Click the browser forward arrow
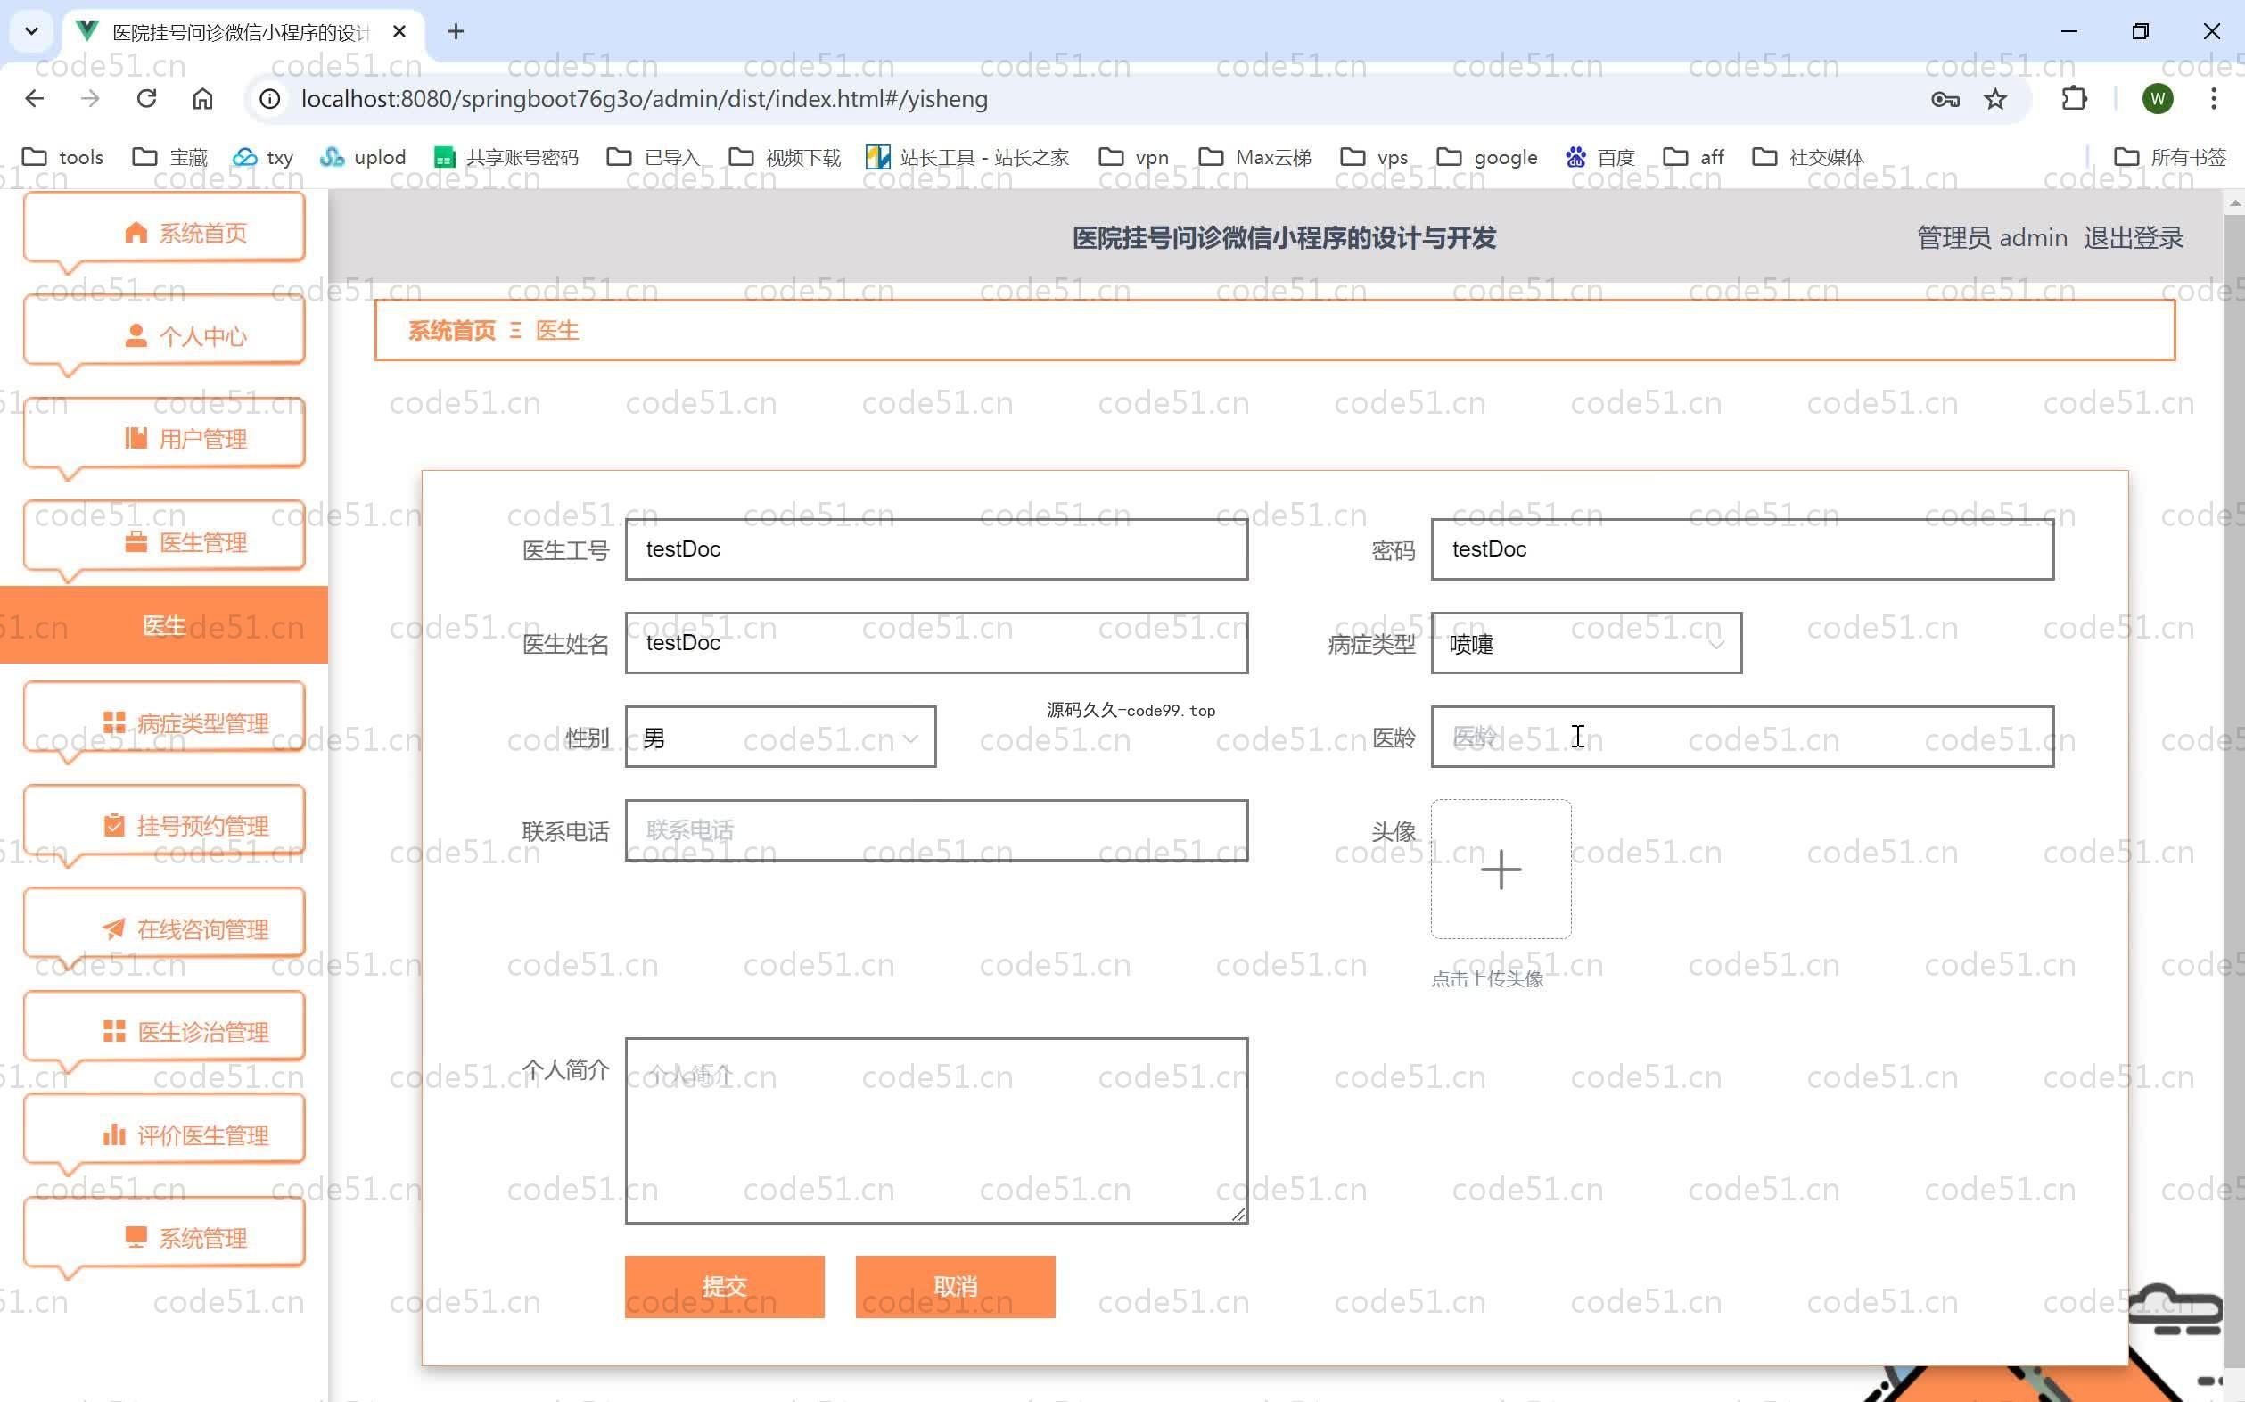 (90, 98)
